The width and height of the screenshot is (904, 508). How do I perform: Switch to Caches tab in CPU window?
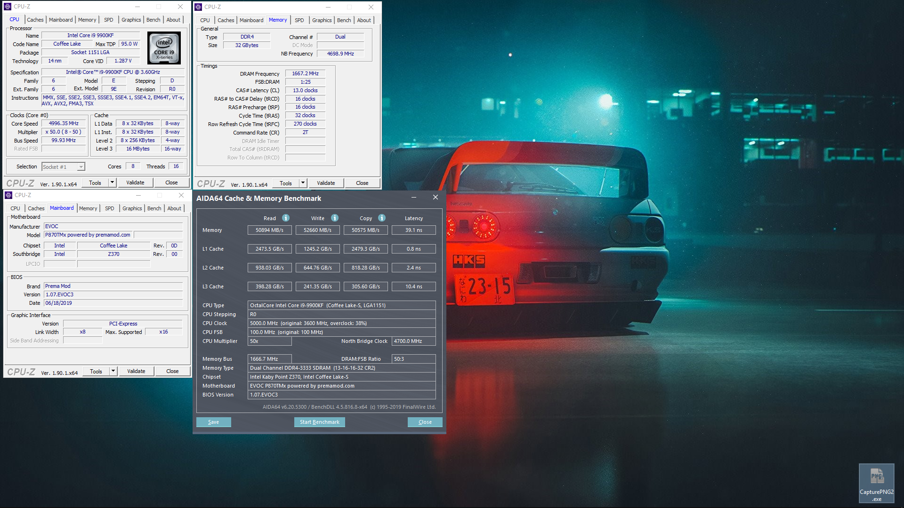click(x=35, y=20)
